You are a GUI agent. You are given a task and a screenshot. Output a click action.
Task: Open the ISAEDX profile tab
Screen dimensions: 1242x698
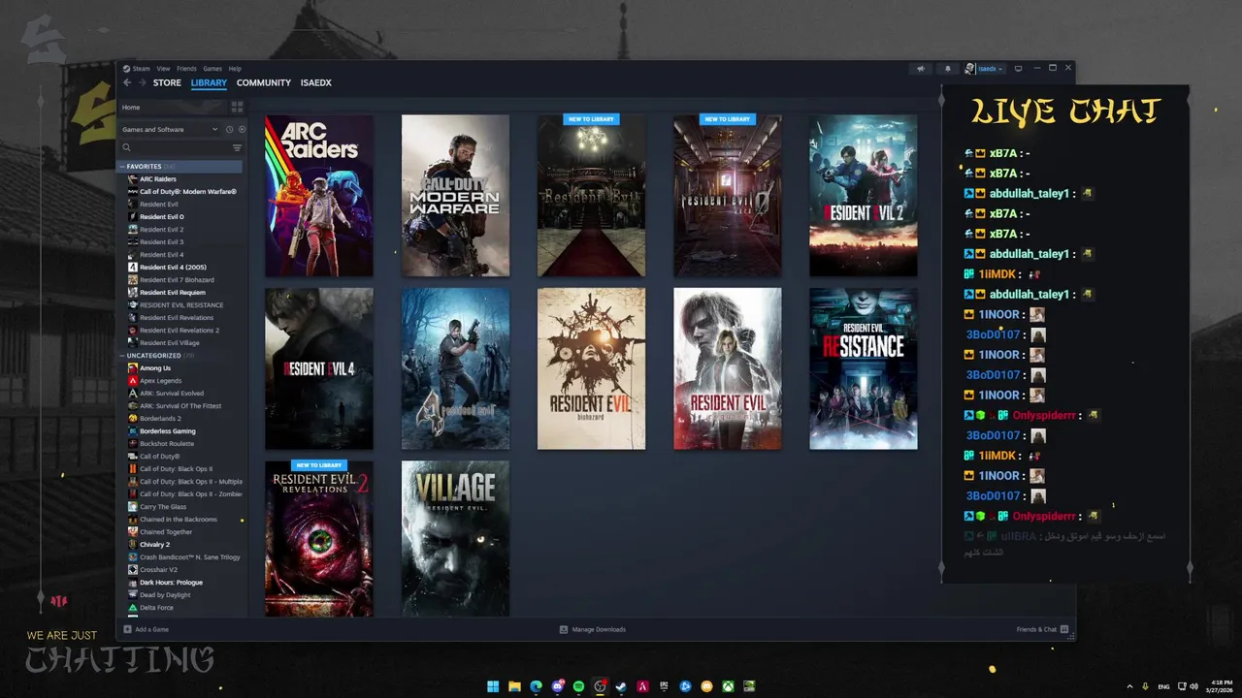316,82
